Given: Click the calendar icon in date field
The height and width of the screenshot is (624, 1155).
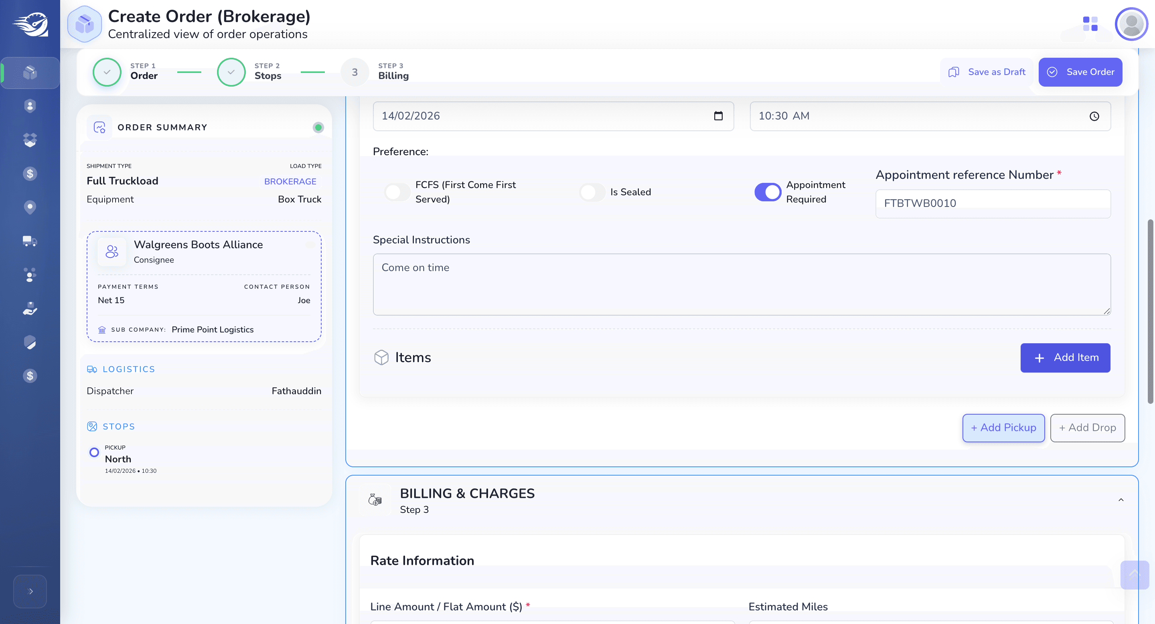Looking at the screenshot, I should (x=718, y=116).
